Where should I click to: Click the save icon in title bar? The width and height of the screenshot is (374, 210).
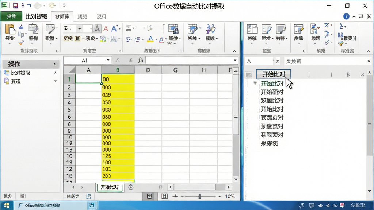[15, 5]
